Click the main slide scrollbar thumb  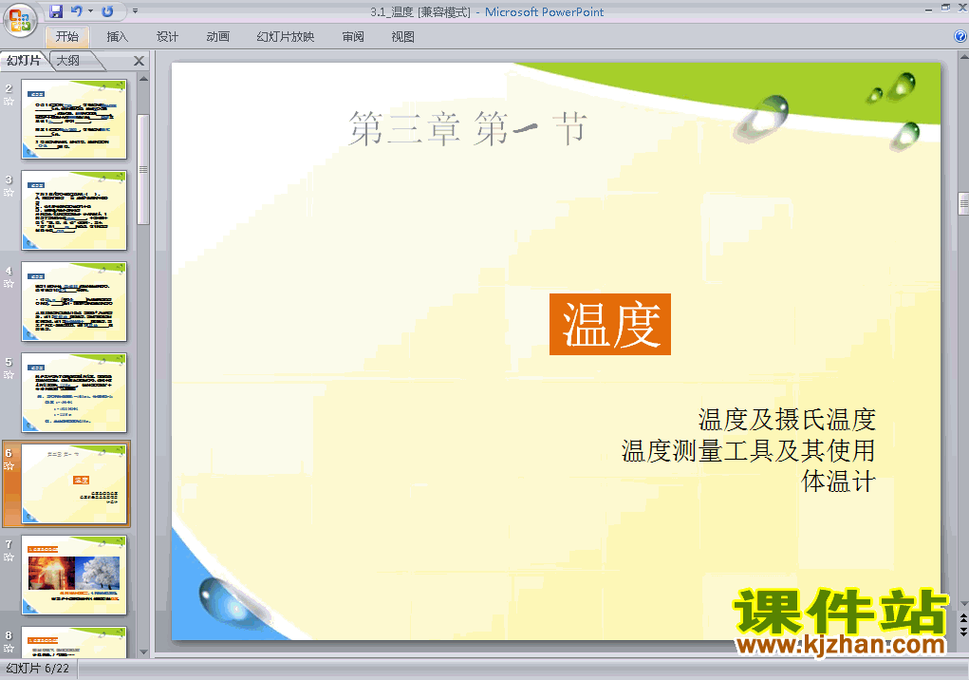963,204
